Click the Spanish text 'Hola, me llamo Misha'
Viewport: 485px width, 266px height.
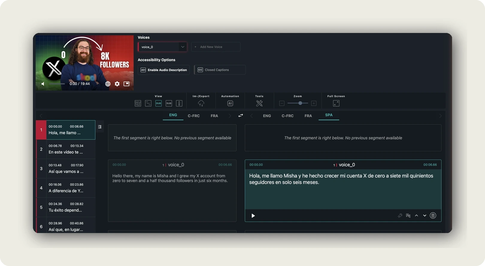[273, 176]
